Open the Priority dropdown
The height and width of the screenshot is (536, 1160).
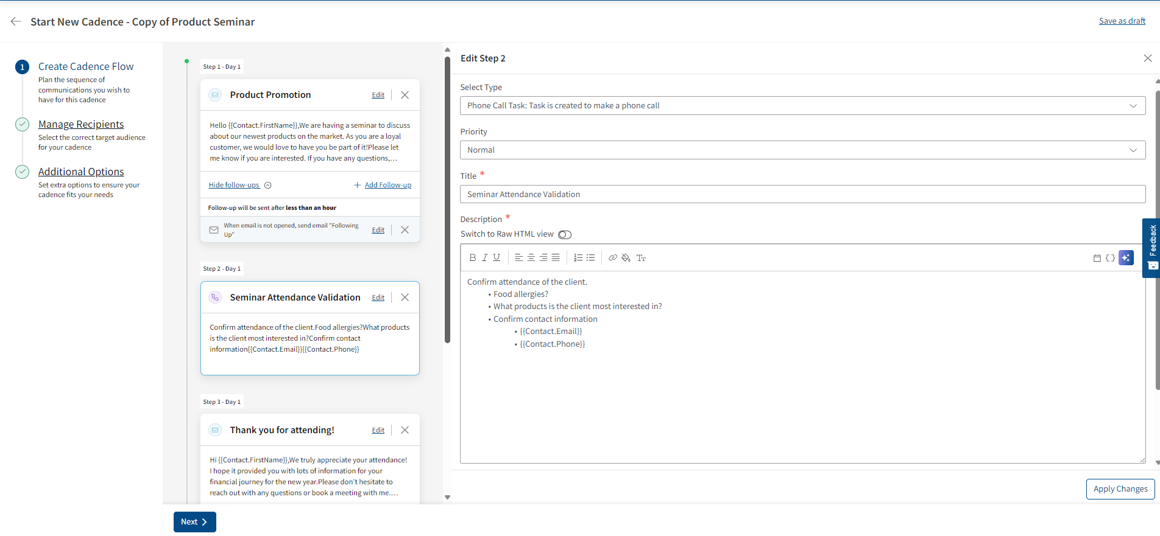coord(802,150)
